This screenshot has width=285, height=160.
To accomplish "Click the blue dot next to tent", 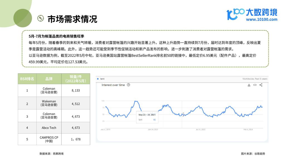I will 98,79.
